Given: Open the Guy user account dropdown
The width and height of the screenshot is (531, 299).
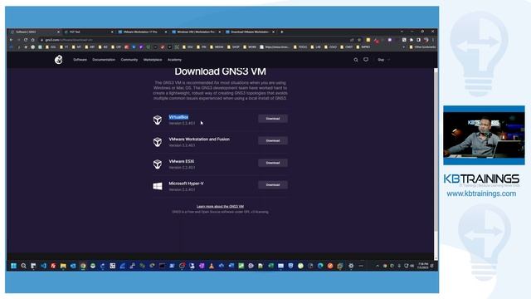Looking at the screenshot, I should (x=383, y=60).
